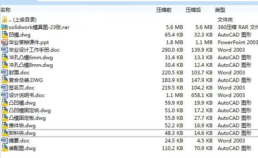Viewport: 258px width, 158px height.
Task: Click the 51.0 KB original size cell
Action: pyautogui.click(x=174, y=111)
